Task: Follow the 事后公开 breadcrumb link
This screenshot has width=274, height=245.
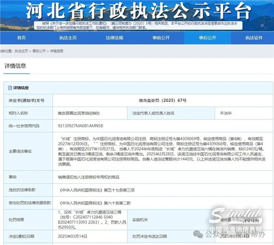Action: (39, 51)
